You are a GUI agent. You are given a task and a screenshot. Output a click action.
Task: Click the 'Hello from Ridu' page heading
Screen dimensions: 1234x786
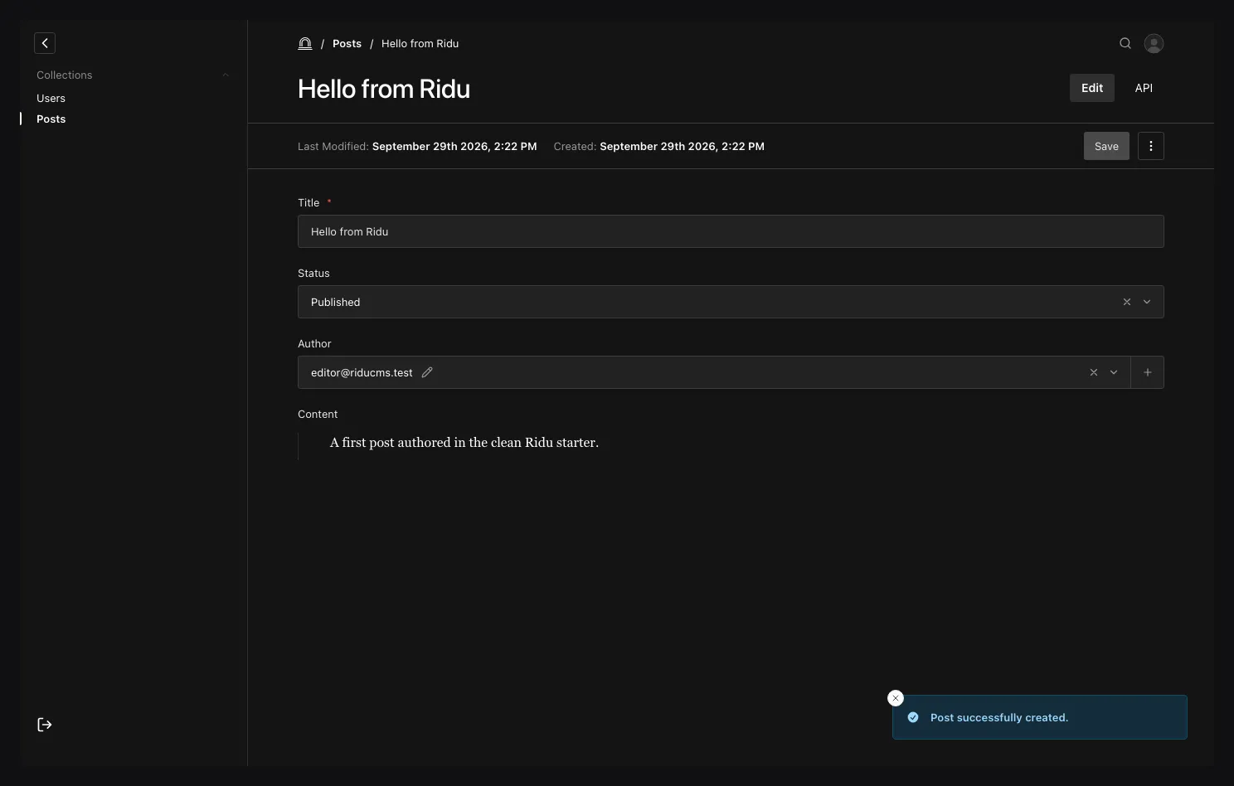tap(384, 89)
